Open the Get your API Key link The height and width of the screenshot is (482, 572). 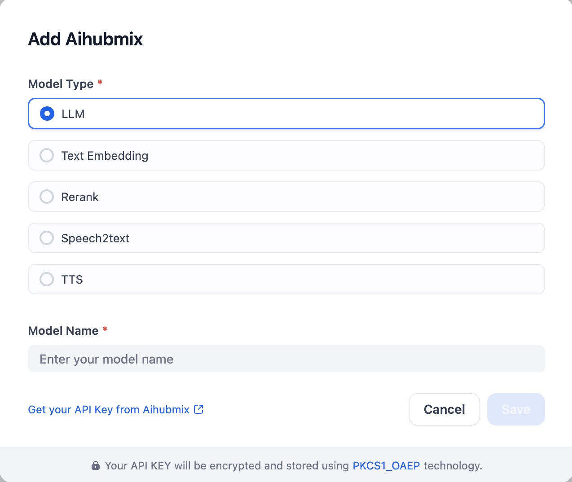pyautogui.click(x=109, y=410)
